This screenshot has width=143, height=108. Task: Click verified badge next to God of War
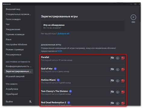tap(55, 69)
